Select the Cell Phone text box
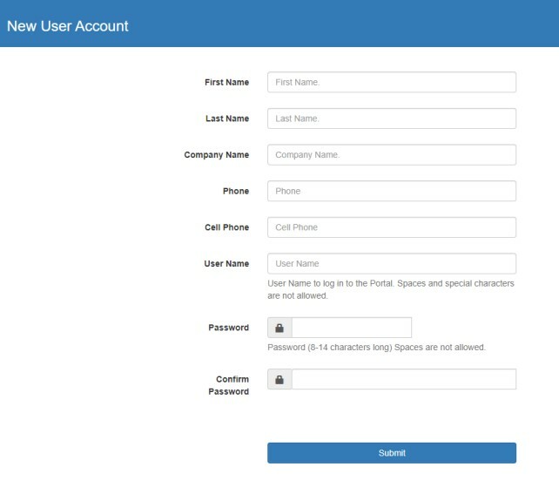 391,227
